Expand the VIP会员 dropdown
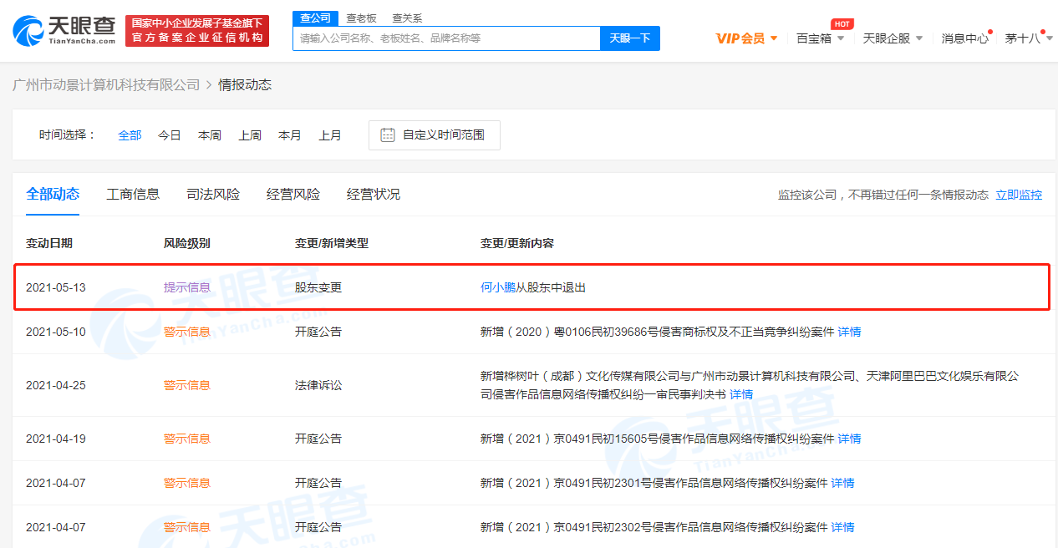 (746, 38)
